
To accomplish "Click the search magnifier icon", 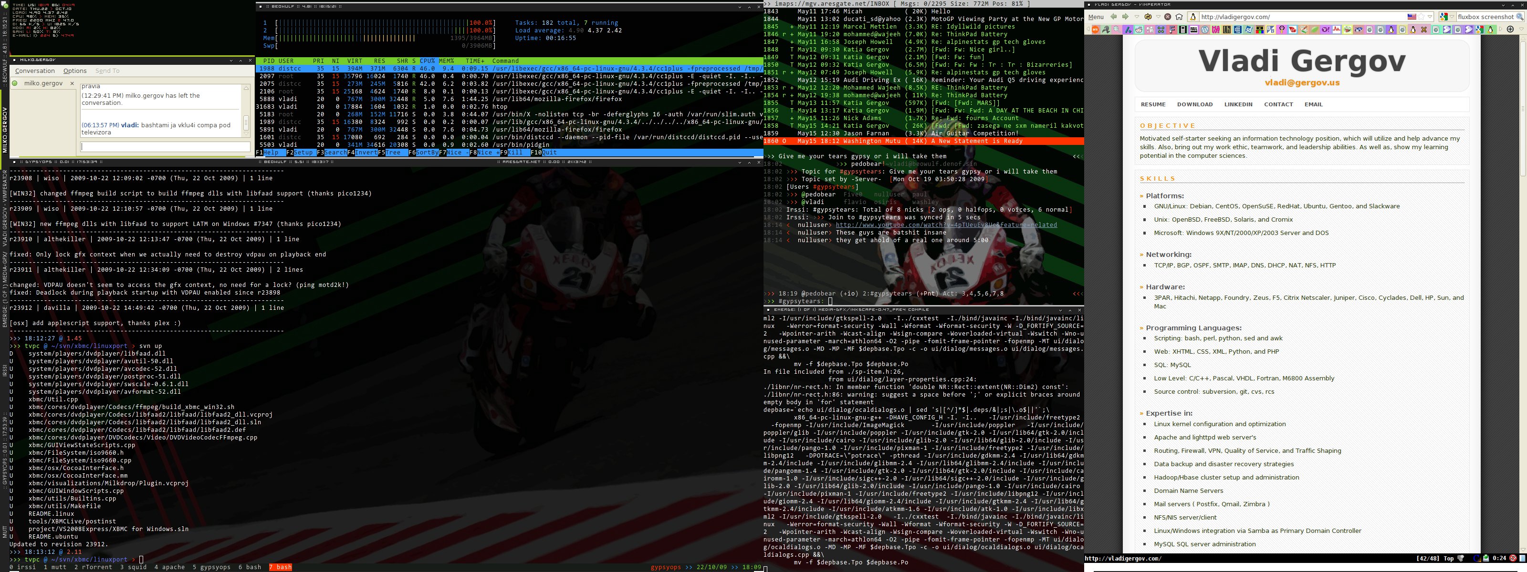I will 1520,17.
